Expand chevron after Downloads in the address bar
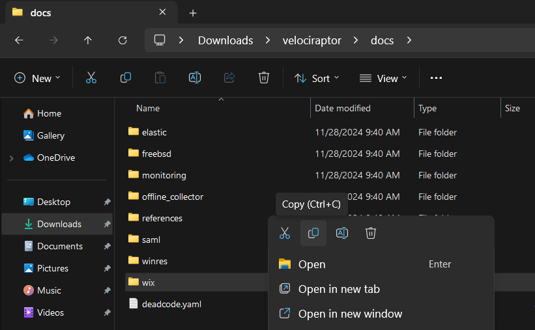Image resolution: width=535 pixels, height=330 pixels. coord(268,40)
